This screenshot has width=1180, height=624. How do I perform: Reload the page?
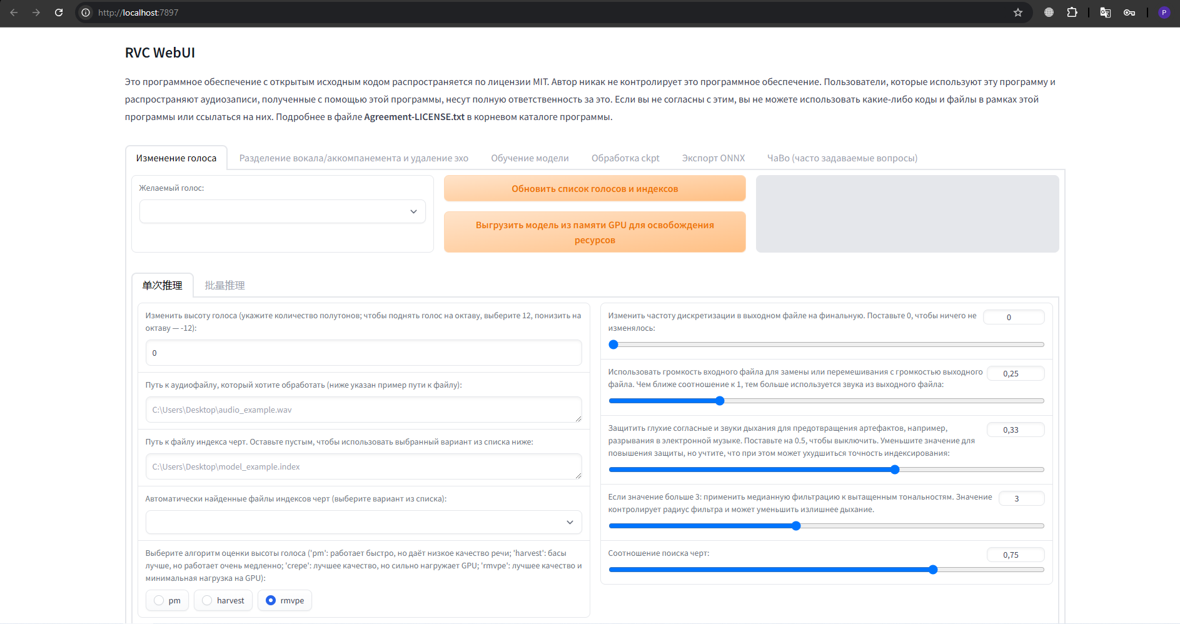coord(59,13)
